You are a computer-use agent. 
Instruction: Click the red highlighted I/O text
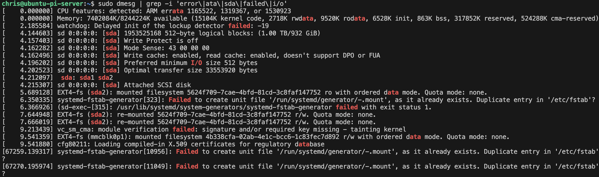196,63
